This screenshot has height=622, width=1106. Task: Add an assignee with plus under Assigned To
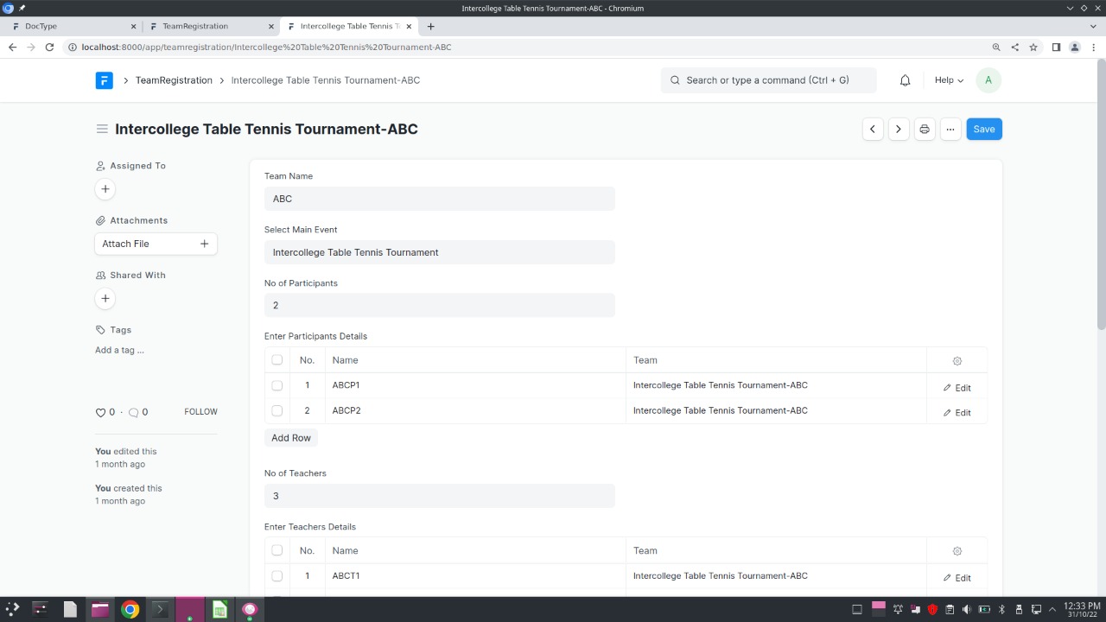[x=105, y=189]
